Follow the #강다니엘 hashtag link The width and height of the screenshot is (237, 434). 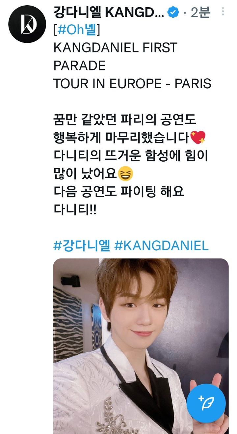[82, 246]
